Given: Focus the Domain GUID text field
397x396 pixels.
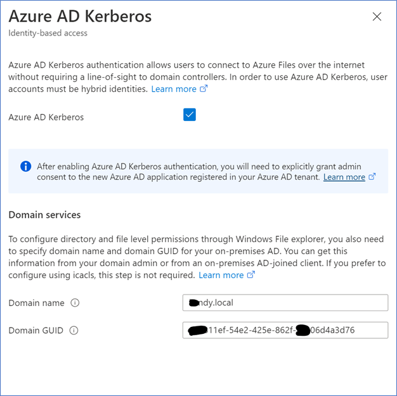Looking at the screenshot, I should pos(285,330).
